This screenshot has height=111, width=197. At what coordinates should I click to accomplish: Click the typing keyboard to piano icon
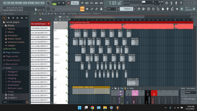click(82, 9)
